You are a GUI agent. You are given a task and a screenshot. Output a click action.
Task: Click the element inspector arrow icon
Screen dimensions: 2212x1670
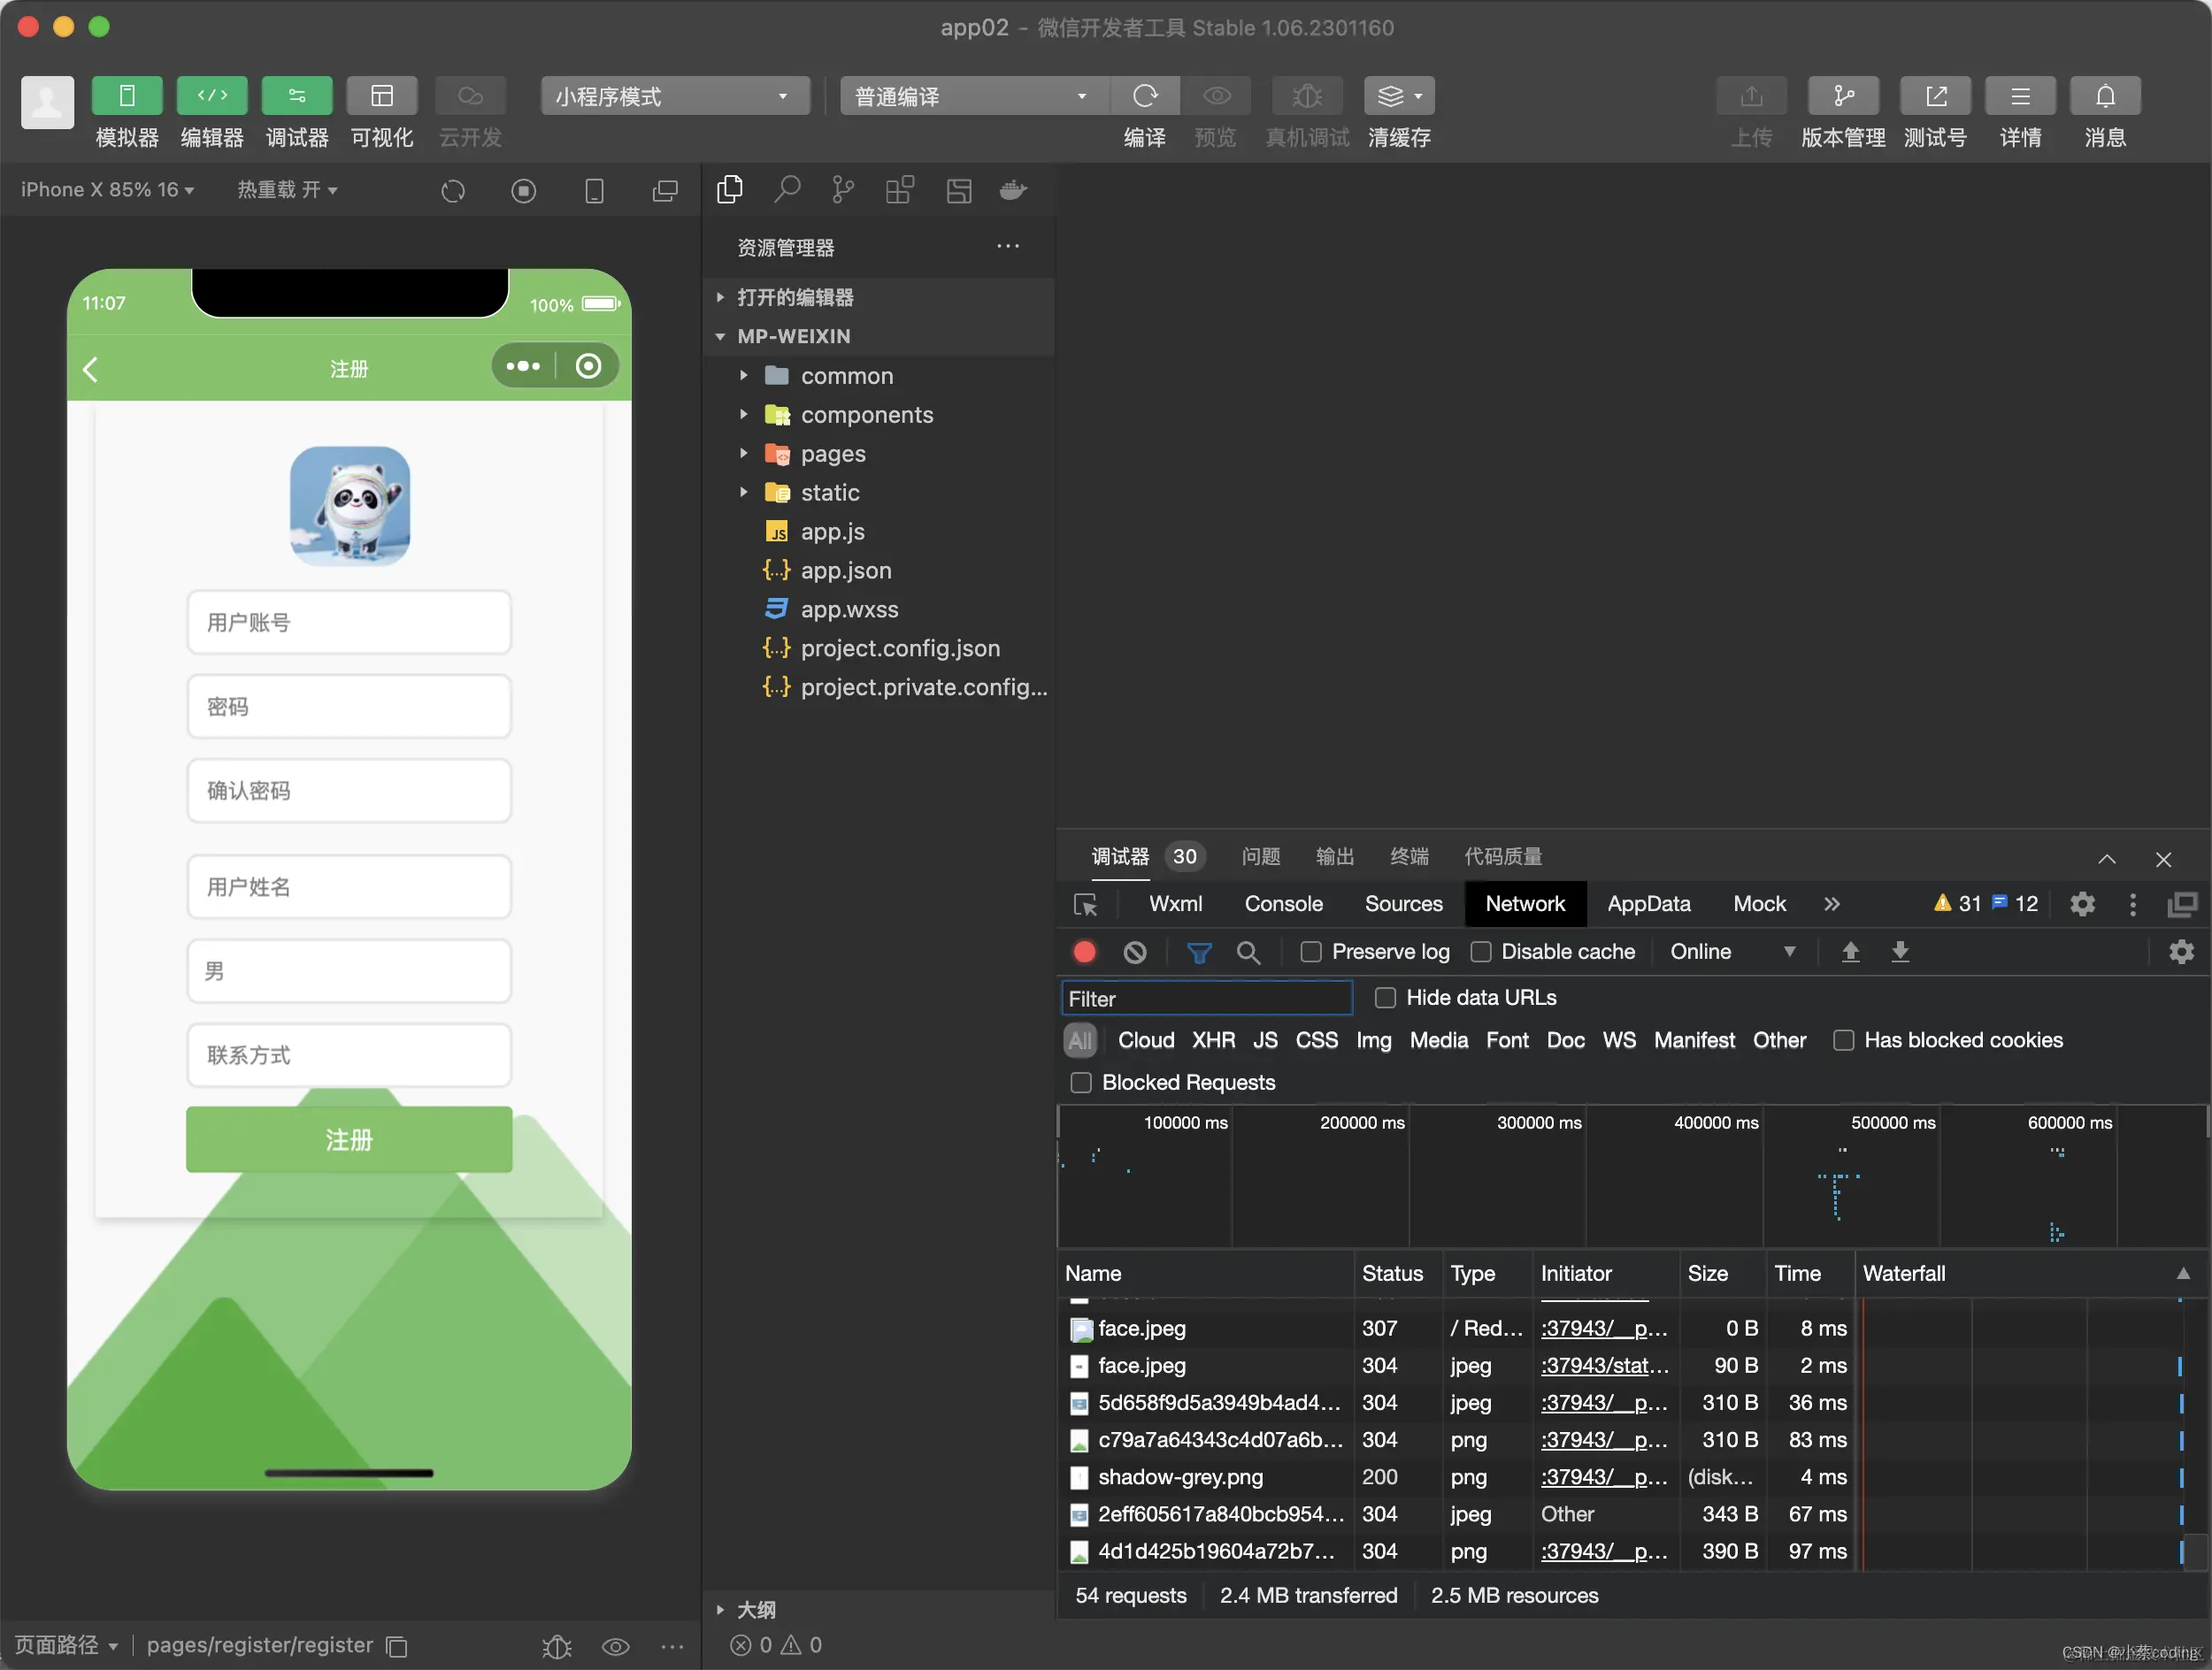[1085, 905]
